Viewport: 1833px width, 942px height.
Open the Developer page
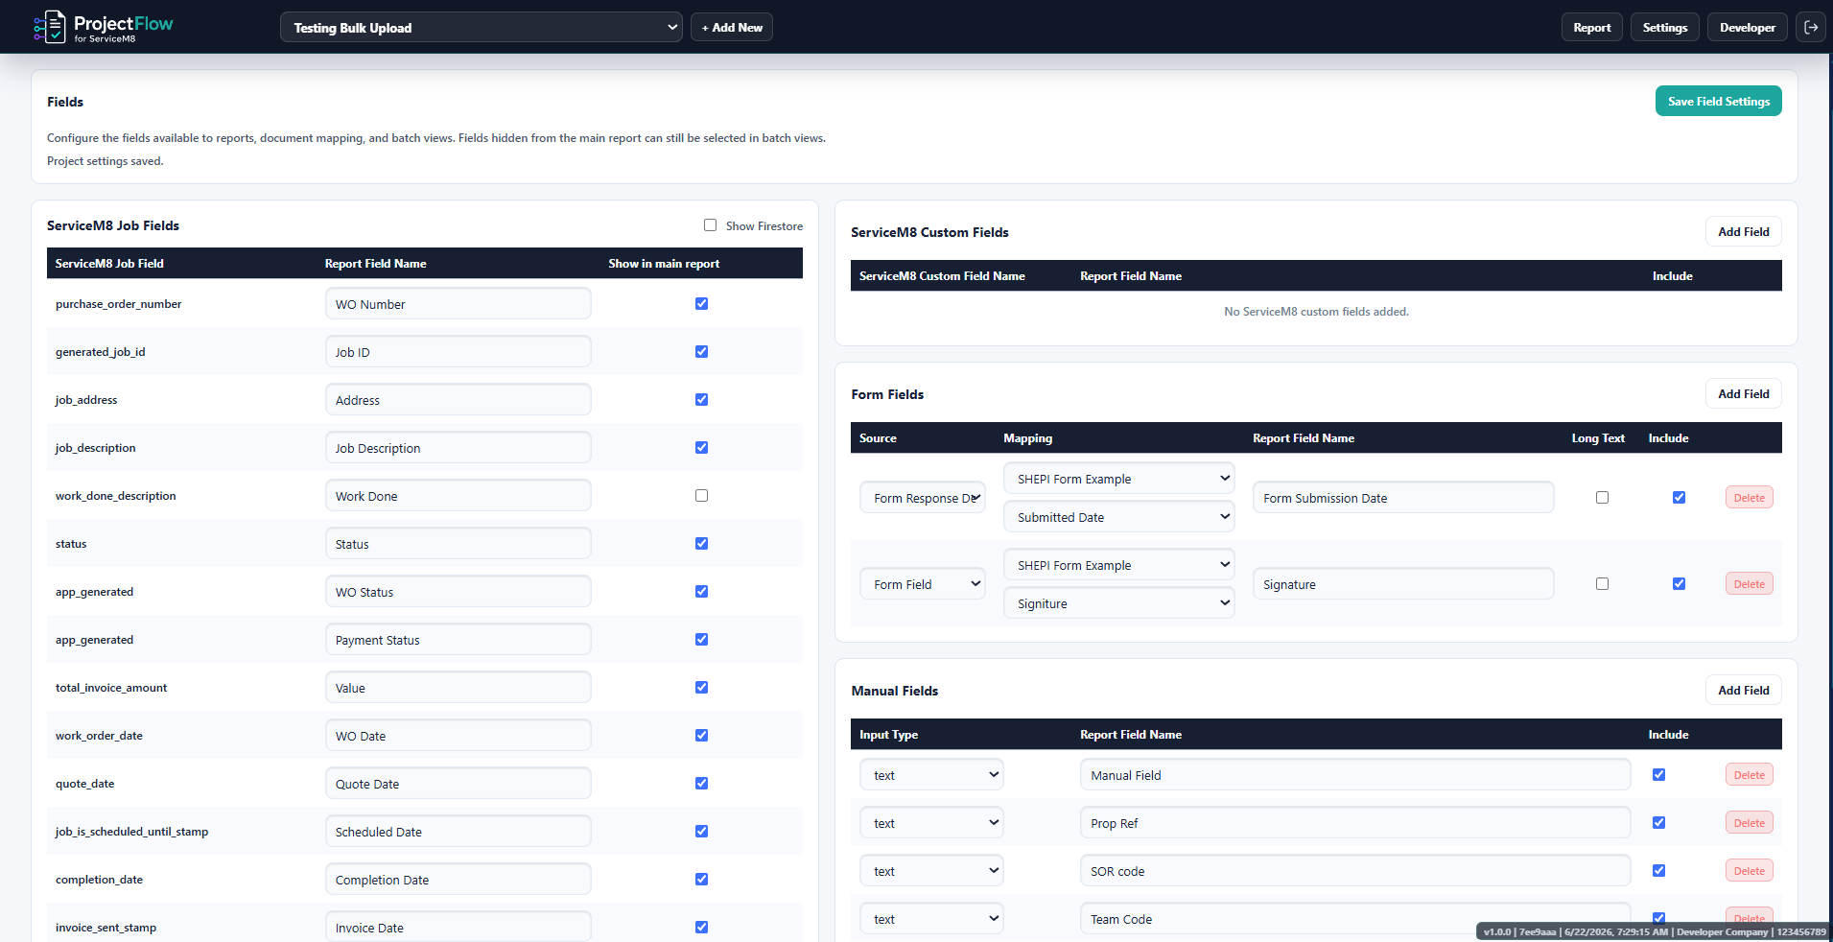point(1748,28)
